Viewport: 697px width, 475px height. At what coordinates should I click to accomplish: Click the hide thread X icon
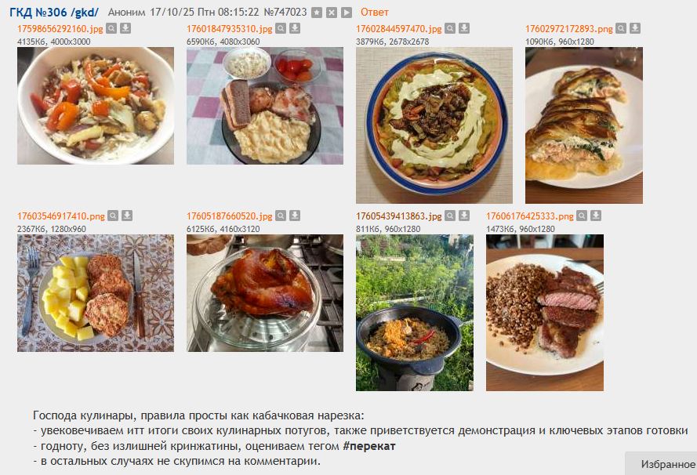pos(332,13)
